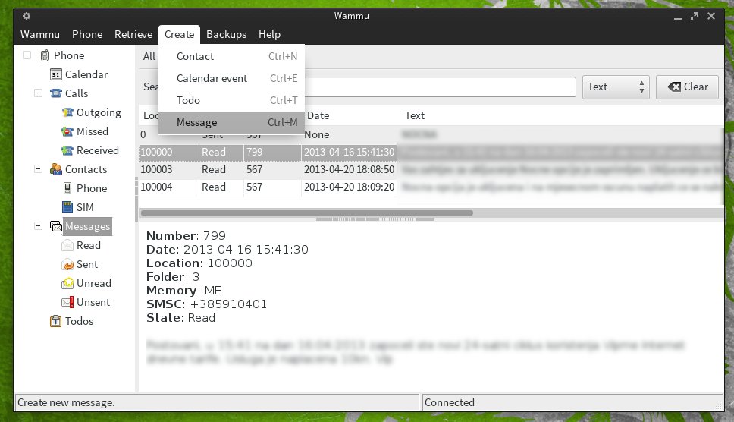Image resolution: width=734 pixels, height=422 pixels.
Task: Select the Outgoing calls icon
Action: (x=67, y=112)
